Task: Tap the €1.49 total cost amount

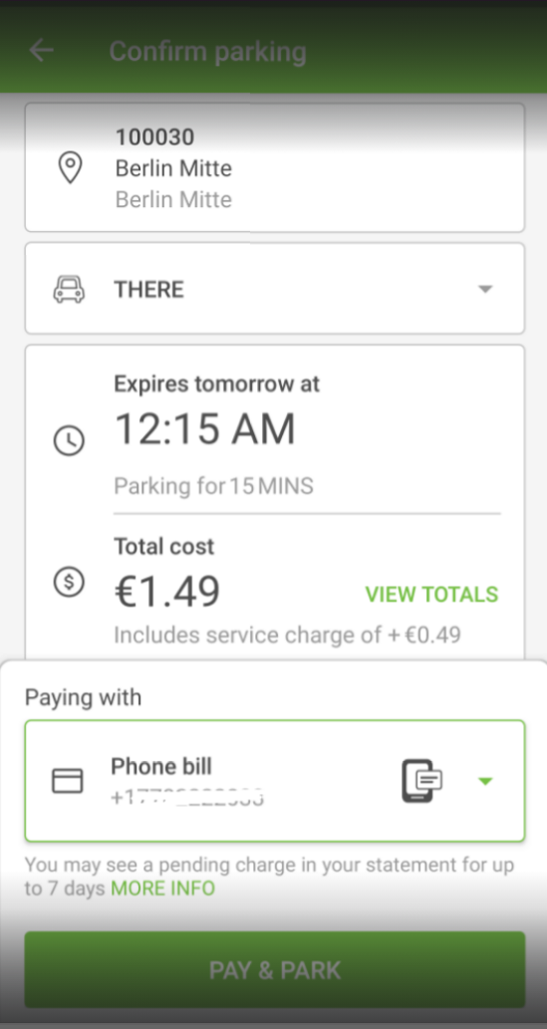Action: pos(167,592)
